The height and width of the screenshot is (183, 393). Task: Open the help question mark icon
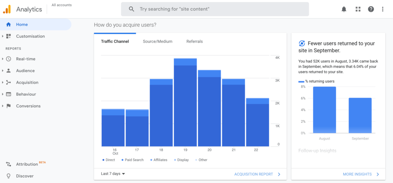pyautogui.click(x=371, y=9)
